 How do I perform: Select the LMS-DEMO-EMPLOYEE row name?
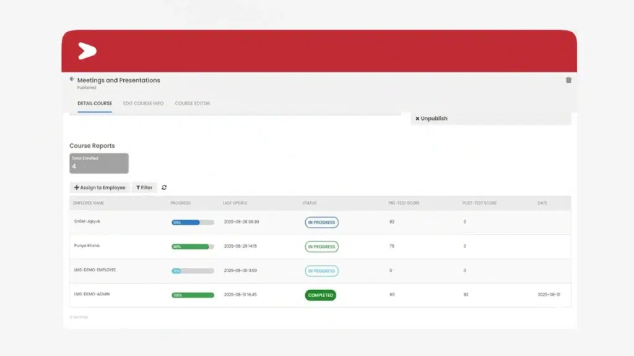click(95, 270)
